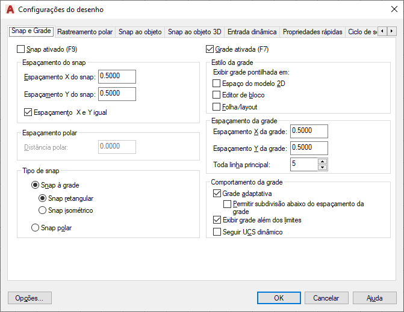Image resolution: width=404 pixels, height=312 pixels.
Task: Choose the Snap polar radio button
Action: pos(35,228)
